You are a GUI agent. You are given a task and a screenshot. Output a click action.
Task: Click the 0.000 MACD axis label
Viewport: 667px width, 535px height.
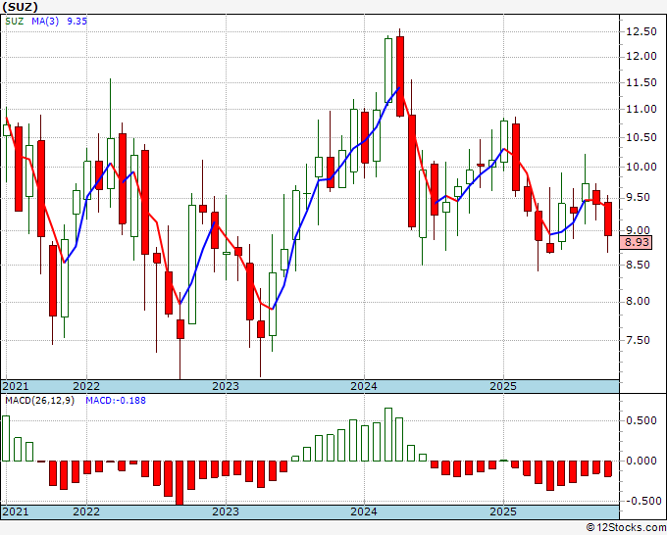641,461
